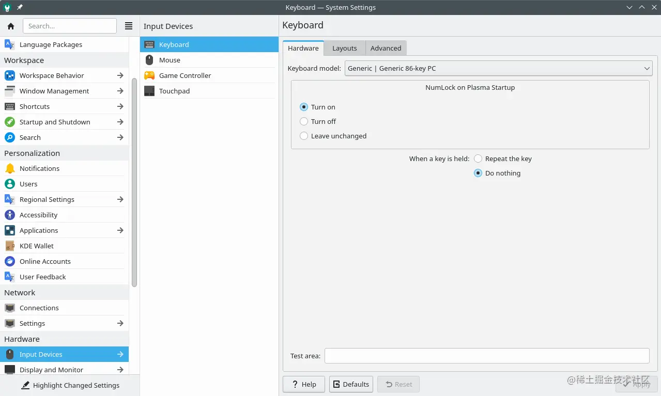Click the Mouse device icon
661x396 pixels.
coord(149,60)
